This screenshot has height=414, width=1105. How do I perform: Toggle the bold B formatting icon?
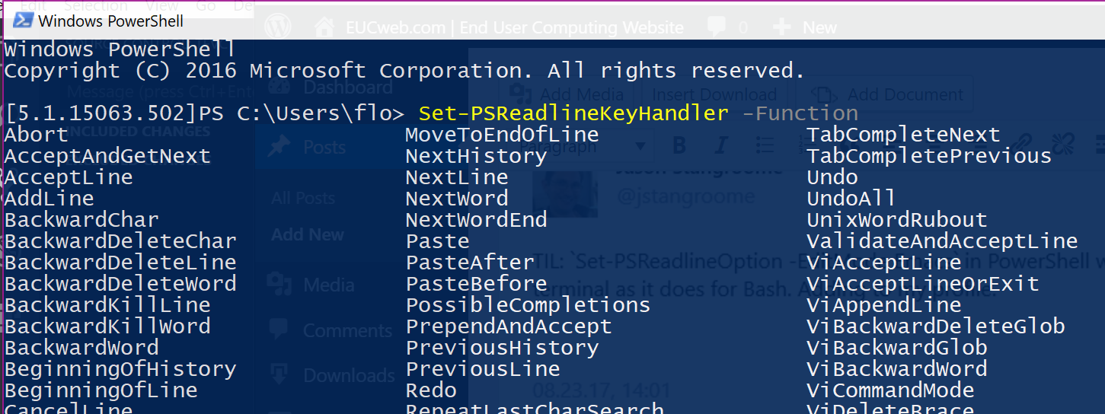coord(679,145)
